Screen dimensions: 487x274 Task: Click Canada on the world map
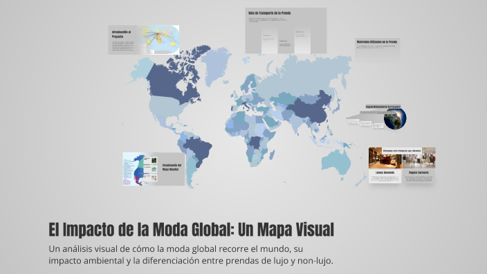(165, 83)
